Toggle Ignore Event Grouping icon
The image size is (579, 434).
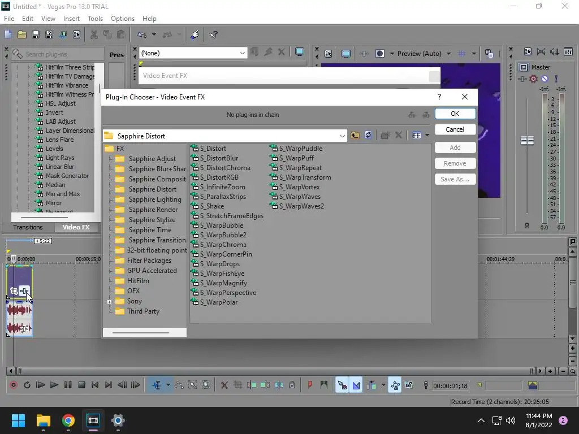click(409, 385)
